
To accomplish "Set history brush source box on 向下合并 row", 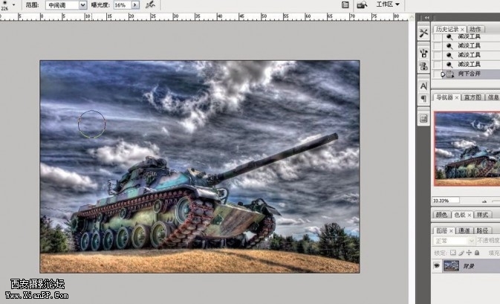I will (438, 74).
